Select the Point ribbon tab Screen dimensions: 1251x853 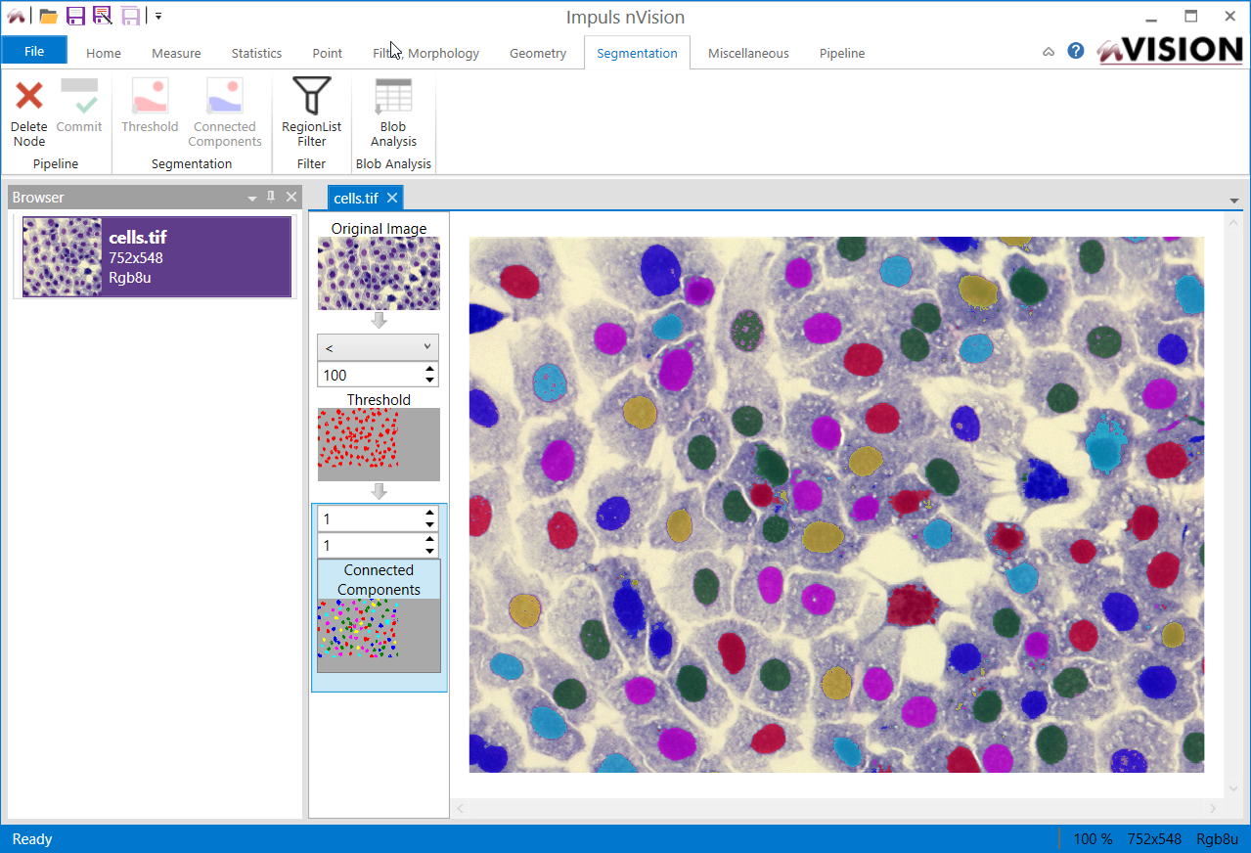(x=327, y=54)
